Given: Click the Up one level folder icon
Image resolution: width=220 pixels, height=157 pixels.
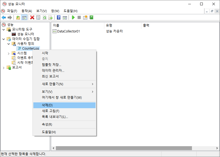Looking at the screenshot, I should click(x=18, y=17).
